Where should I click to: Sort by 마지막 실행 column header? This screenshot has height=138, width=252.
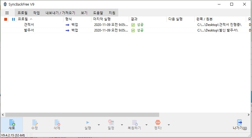110,19
